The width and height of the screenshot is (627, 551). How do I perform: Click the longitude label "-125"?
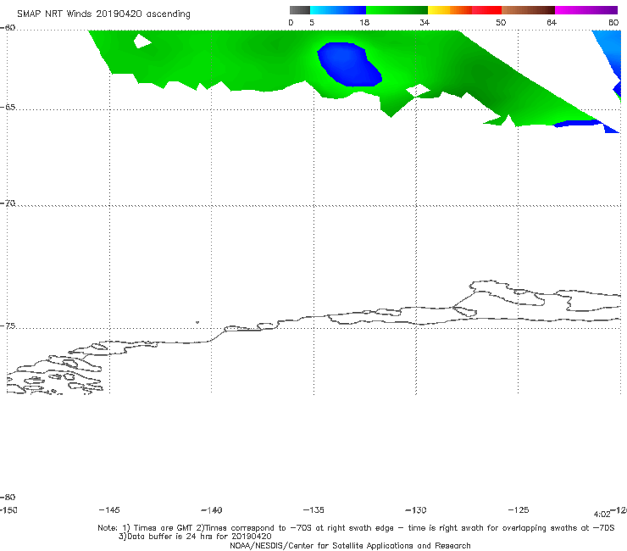[x=519, y=510]
